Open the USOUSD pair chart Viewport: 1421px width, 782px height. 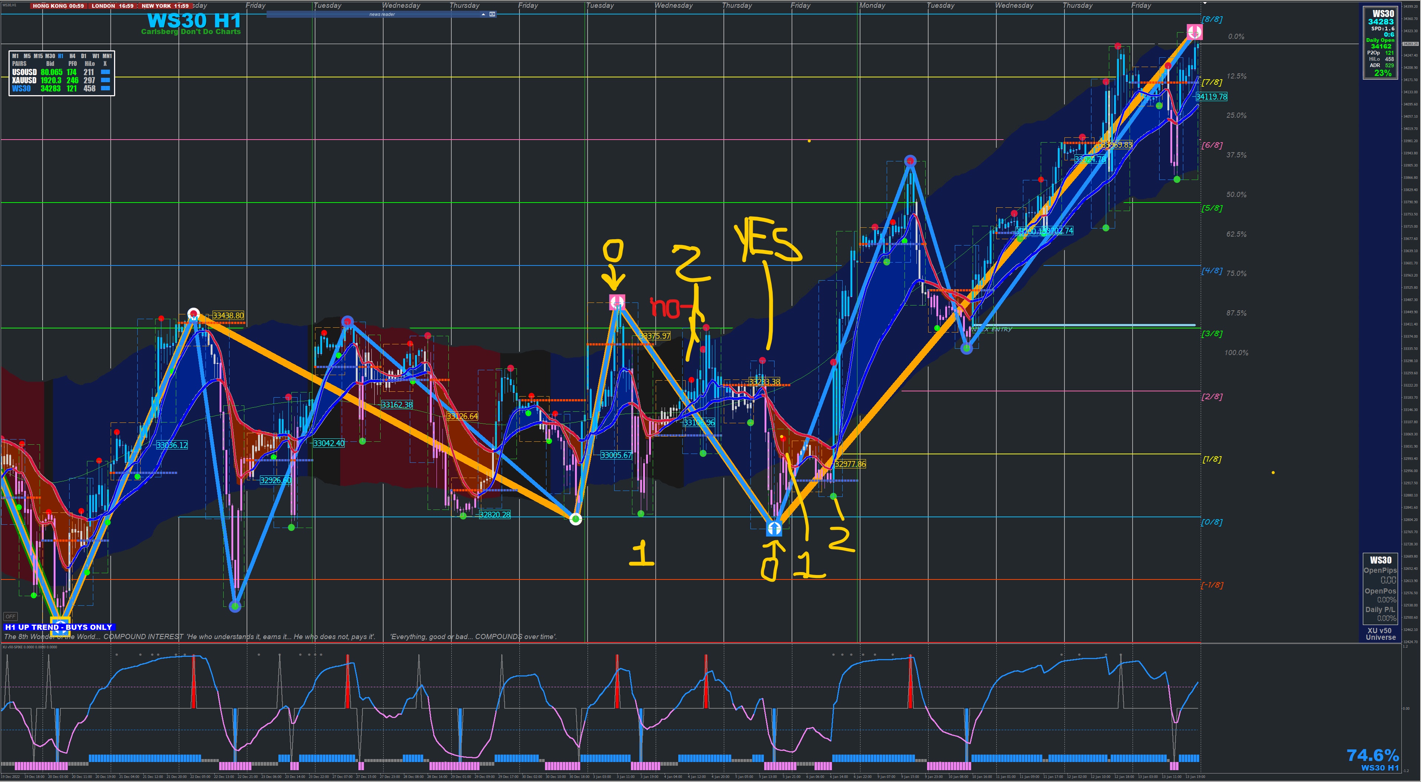pyautogui.click(x=24, y=72)
